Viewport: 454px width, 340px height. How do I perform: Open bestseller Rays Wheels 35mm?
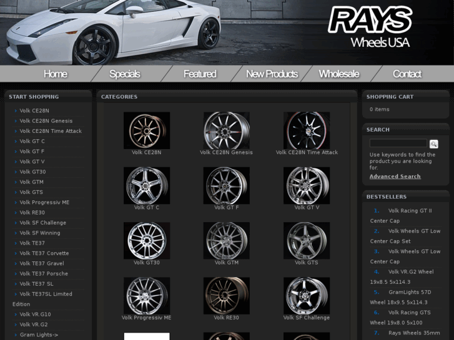pyautogui.click(x=414, y=333)
